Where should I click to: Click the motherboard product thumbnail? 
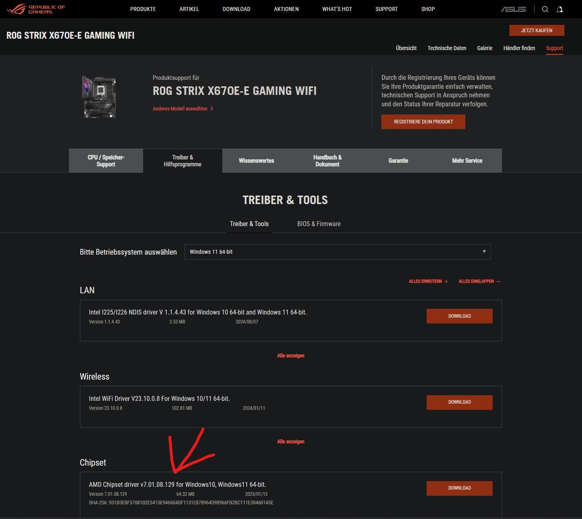100,97
